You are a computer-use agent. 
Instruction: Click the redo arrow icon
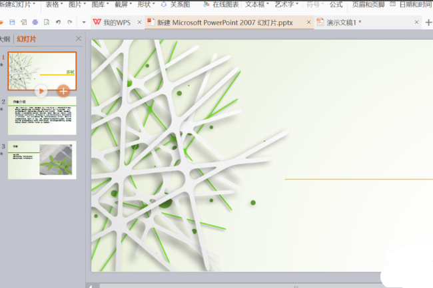click(x=70, y=22)
